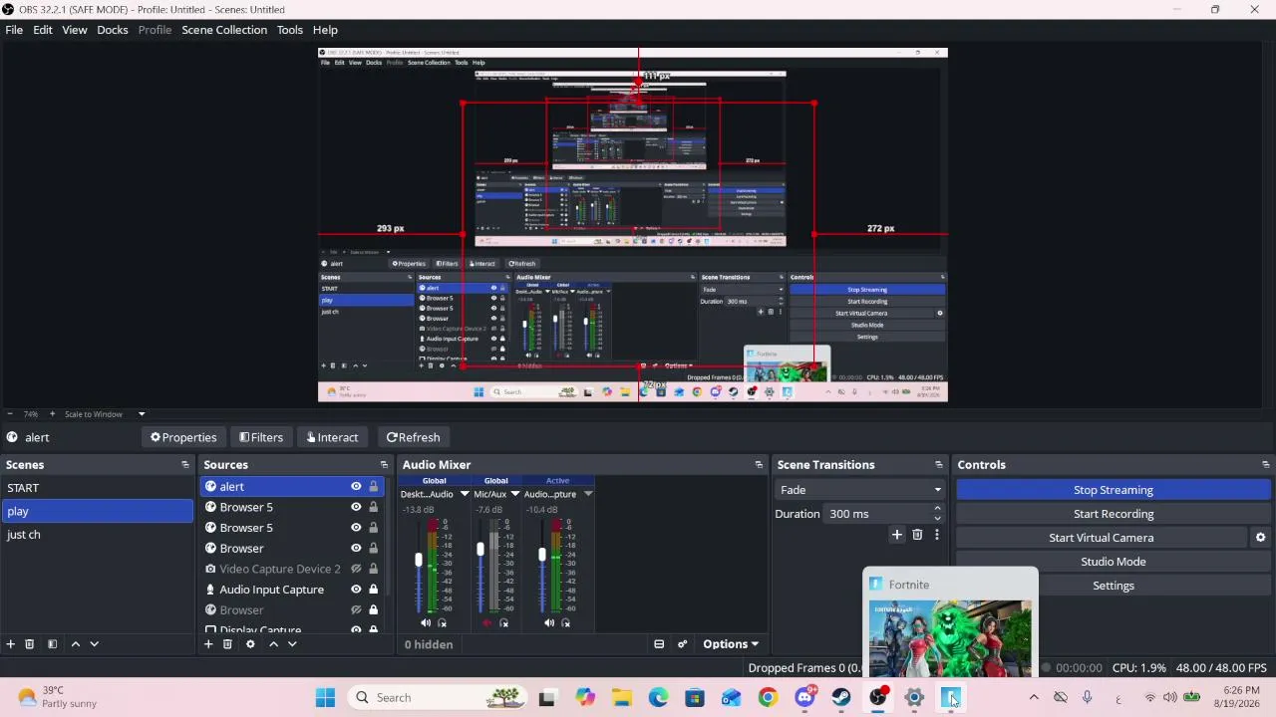Expand the Fade transition dropdown
This screenshot has height=717, width=1276.
pos(859,490)
